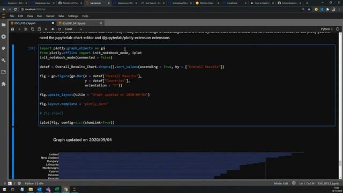Click the status bar shield trust icon
Image resolution: width=343 pixels, height=193 pixels.
pos(294,183)
